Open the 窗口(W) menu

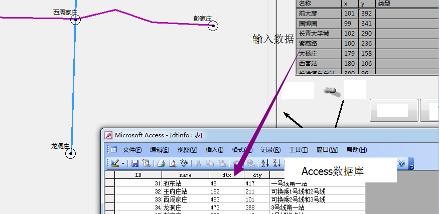tap(327, 150)
